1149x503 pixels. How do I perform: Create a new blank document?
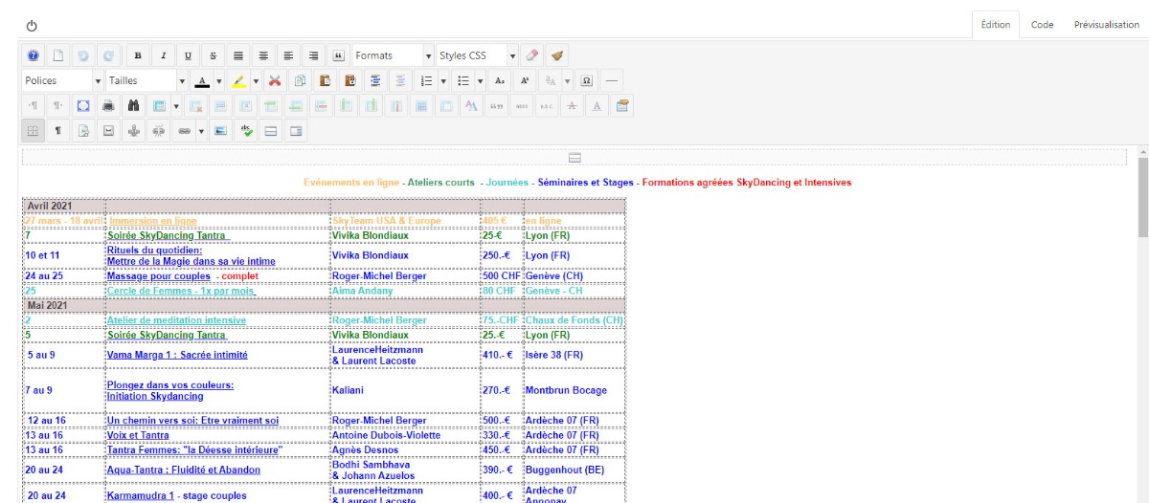(57, 55)
